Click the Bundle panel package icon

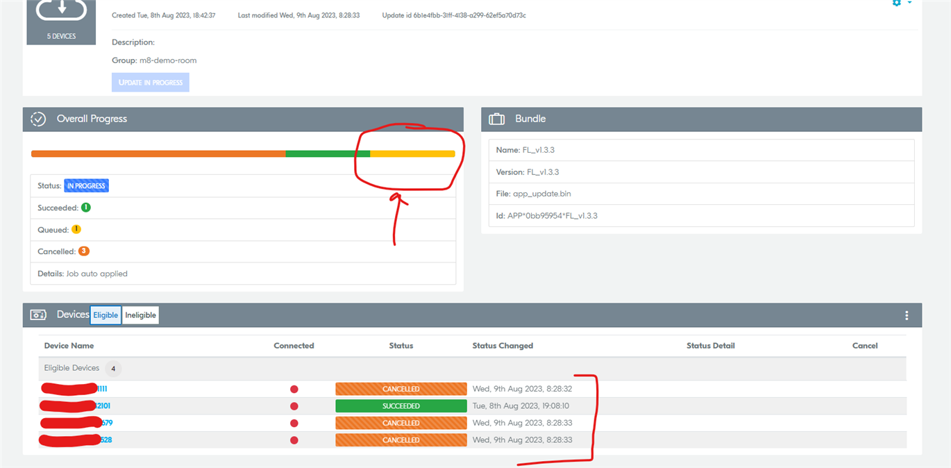(x=496, y=119)
